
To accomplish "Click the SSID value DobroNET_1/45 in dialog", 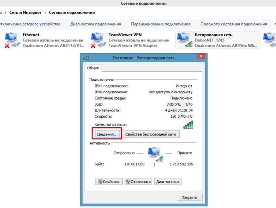I will 179,104.
